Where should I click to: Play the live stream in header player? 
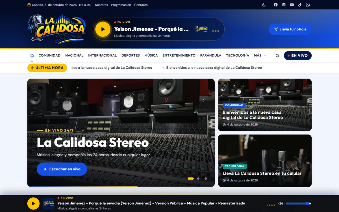[103, 29]
